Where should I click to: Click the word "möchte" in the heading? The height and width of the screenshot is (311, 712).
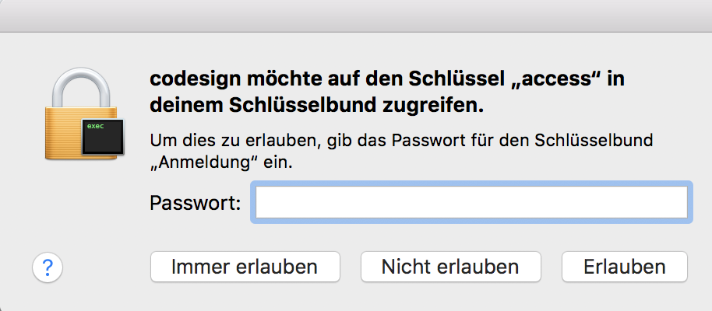coord(280,80)
